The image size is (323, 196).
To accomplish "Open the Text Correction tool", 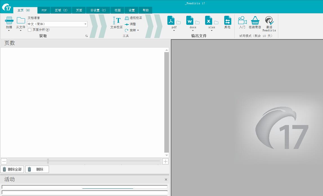I will 116,23.
